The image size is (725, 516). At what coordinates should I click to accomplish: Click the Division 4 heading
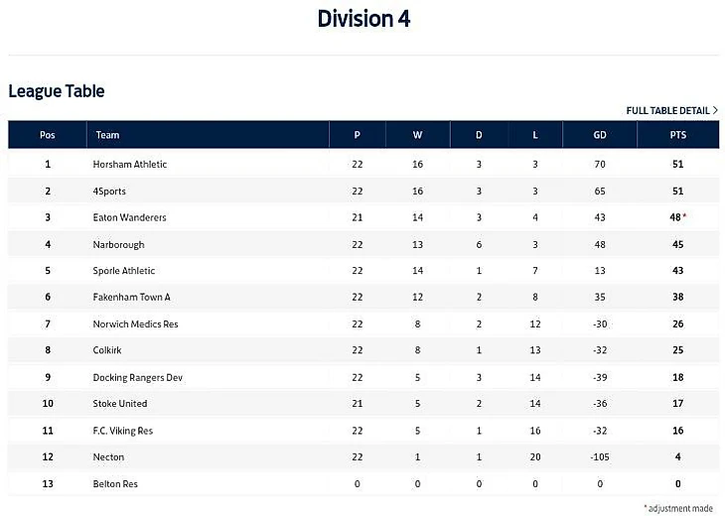[x=363, y=19]
